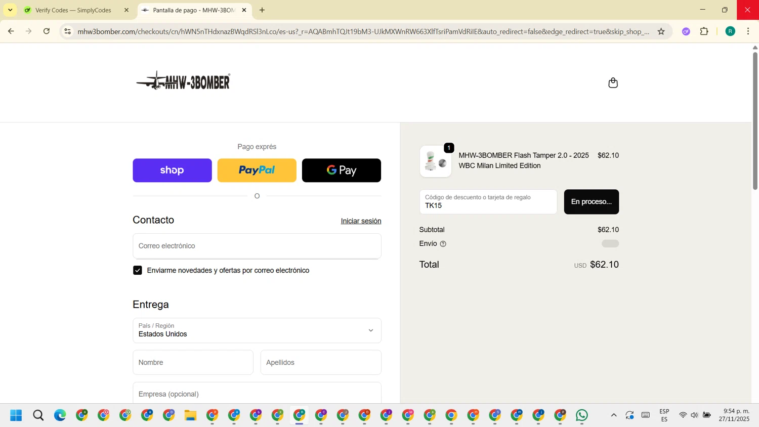Focus the Apellidos input field

tap(321, 362)
